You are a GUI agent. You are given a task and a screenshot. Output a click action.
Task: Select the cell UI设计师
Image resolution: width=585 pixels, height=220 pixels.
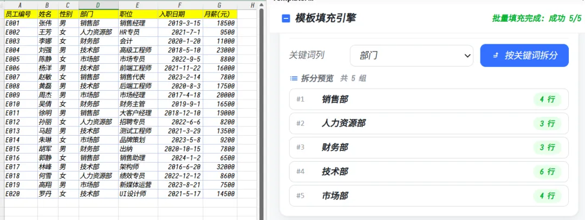pos(138,194)
